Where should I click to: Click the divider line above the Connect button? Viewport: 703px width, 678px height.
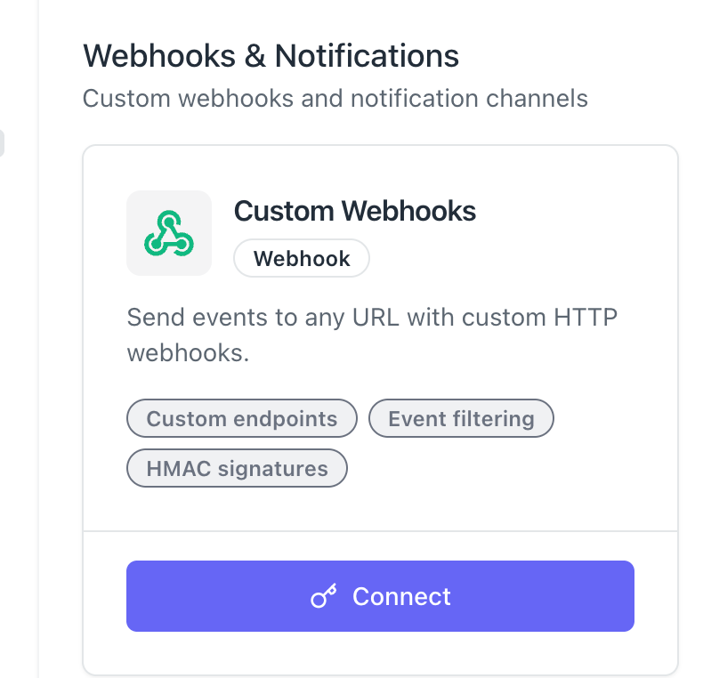(x=380, y=531)
